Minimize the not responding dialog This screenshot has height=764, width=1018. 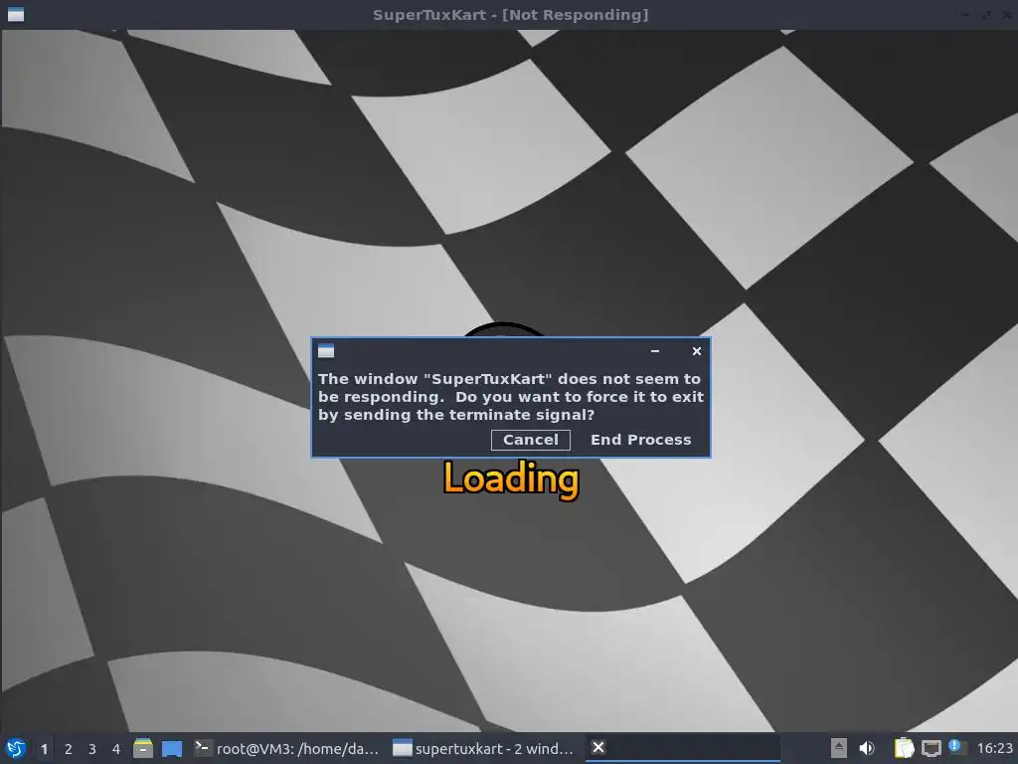[655, 351]
